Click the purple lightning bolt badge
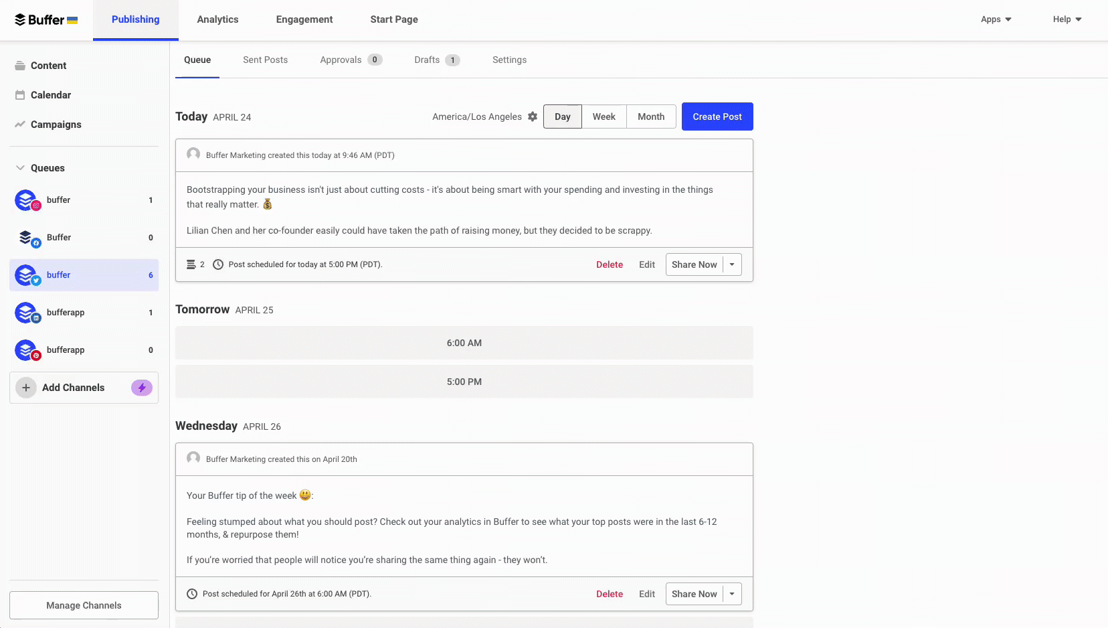 [141, 388]
